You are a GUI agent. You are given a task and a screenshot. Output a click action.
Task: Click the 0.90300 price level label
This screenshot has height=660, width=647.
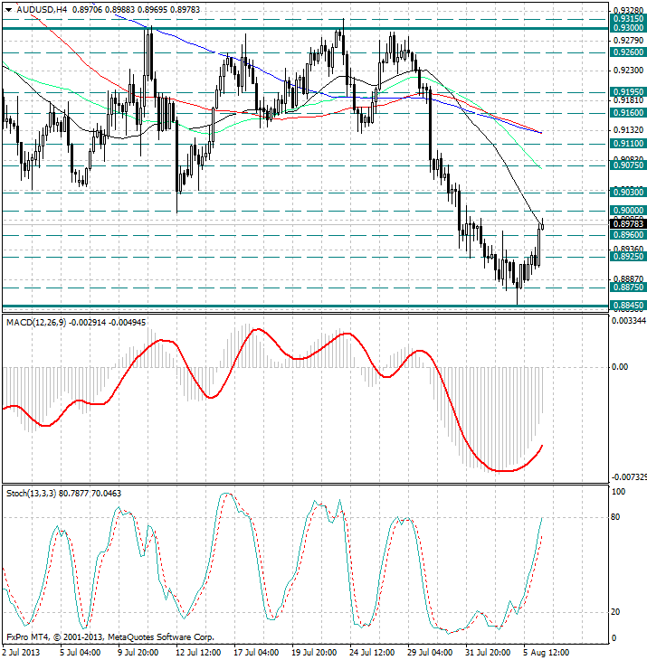[x=628, y=193]
